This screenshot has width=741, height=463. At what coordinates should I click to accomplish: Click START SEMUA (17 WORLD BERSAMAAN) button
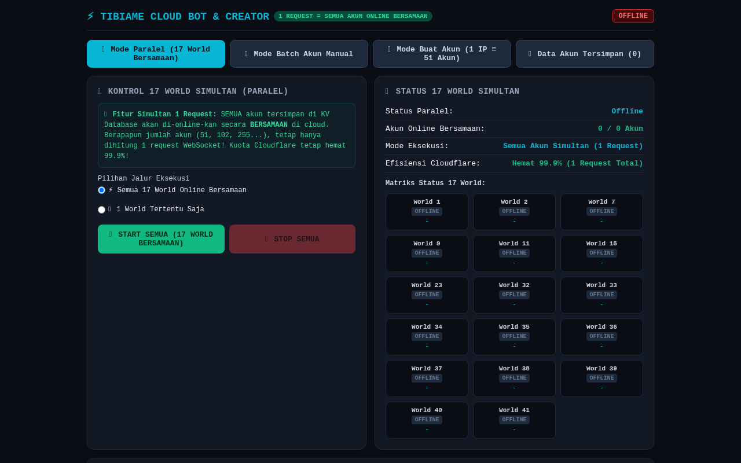point(161,239)
